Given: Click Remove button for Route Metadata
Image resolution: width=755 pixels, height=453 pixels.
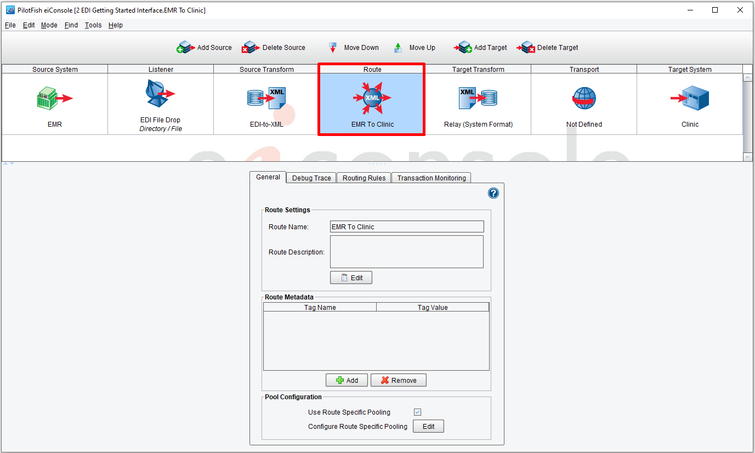Looking at the screenshot, I should point(399,380).
